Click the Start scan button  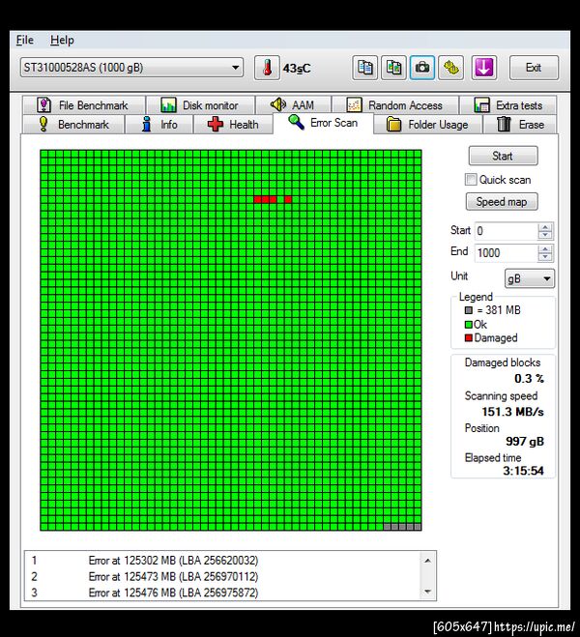tap(503, 156)
